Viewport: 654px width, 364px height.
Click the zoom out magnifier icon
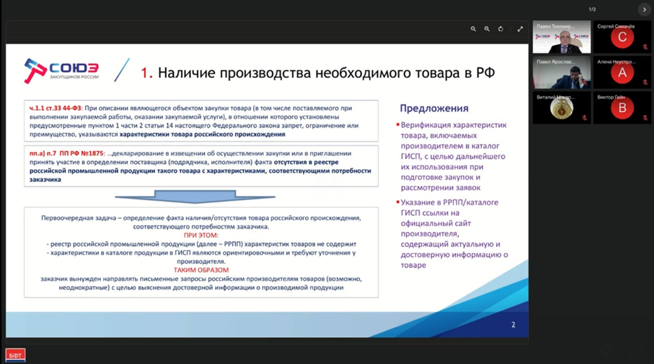tap(473, 29)
